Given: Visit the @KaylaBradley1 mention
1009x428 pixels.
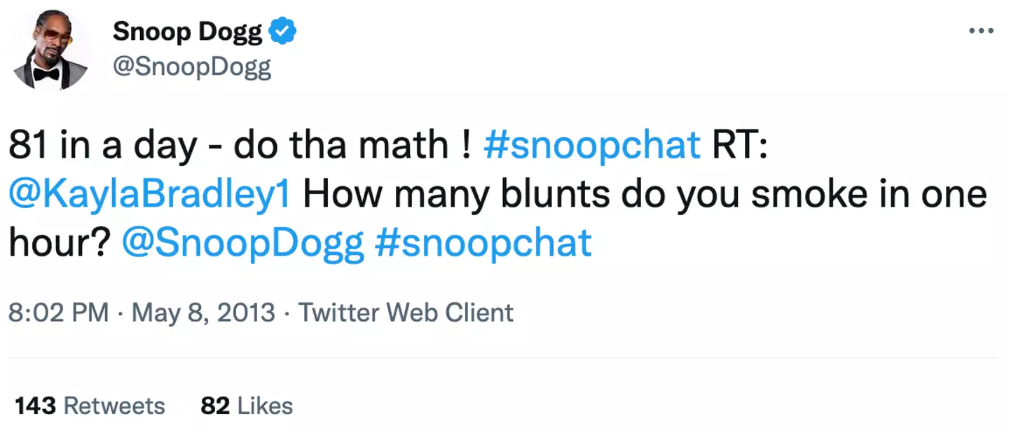Looking at the screenshot, I should (149, 194).
